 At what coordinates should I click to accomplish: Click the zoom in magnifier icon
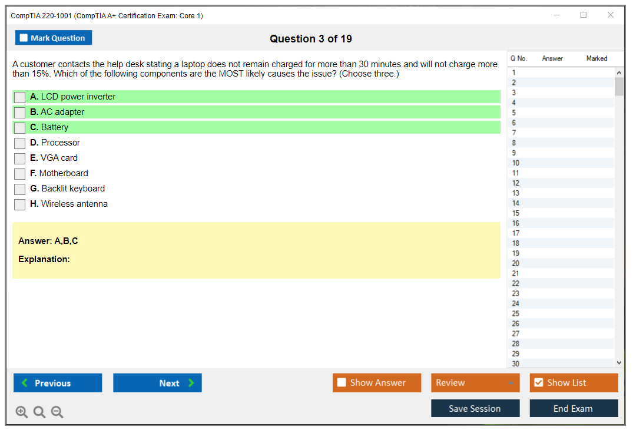coord(22,412)
